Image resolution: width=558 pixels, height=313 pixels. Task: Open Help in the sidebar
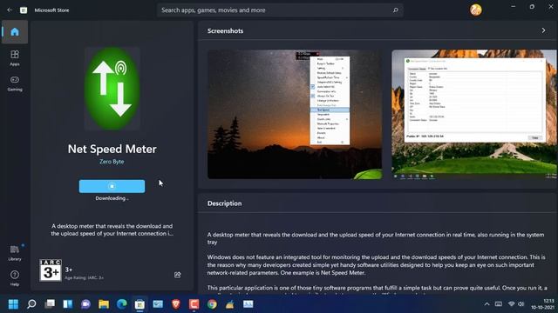click(x=15, y=278)
